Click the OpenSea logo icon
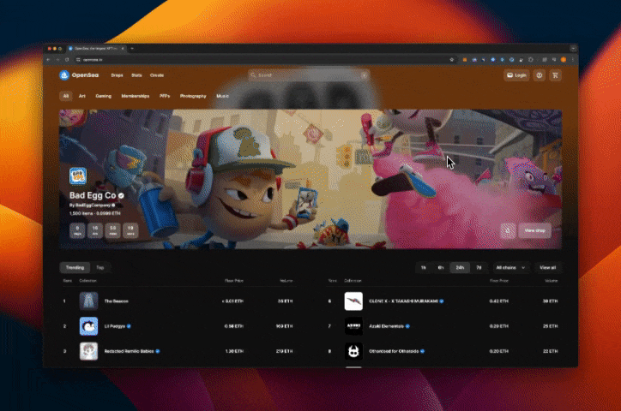This screenshot has width=621, height=411. click(x=64, y=75)
